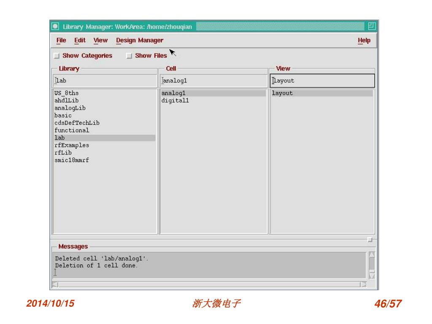Click the View name input field
Viewport: 432px width, 324px height.
(x=322, y=81)
